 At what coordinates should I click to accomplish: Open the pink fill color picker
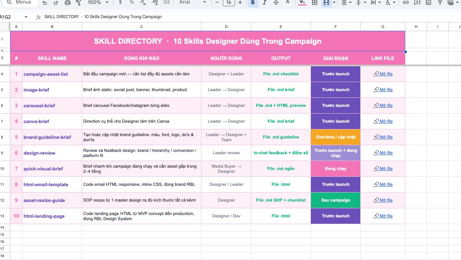(x=302, y=3)
